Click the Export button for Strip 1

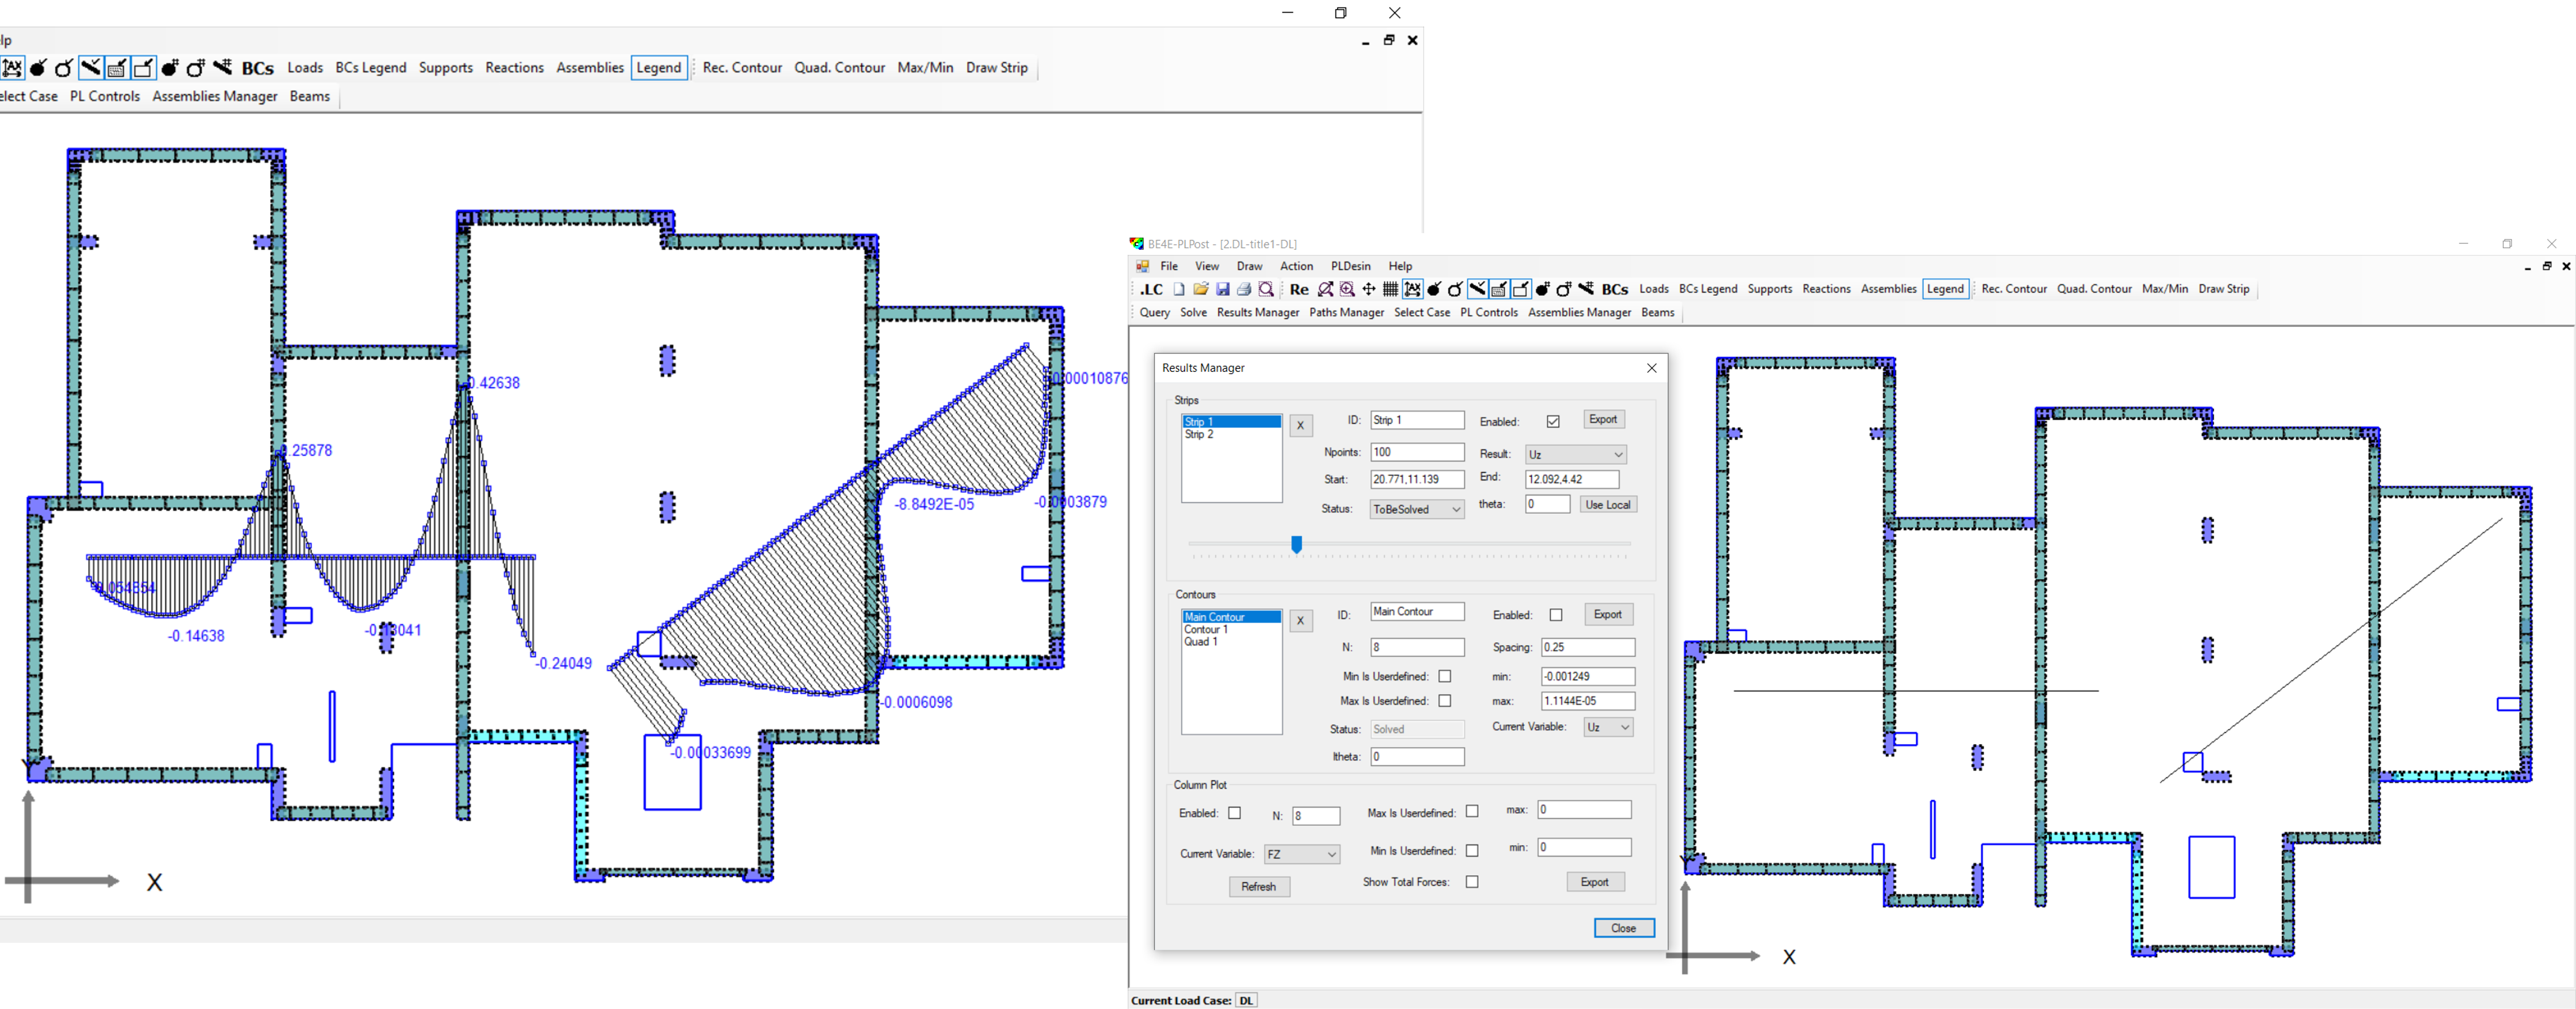pyautogui.click(x=1603, y=419)
